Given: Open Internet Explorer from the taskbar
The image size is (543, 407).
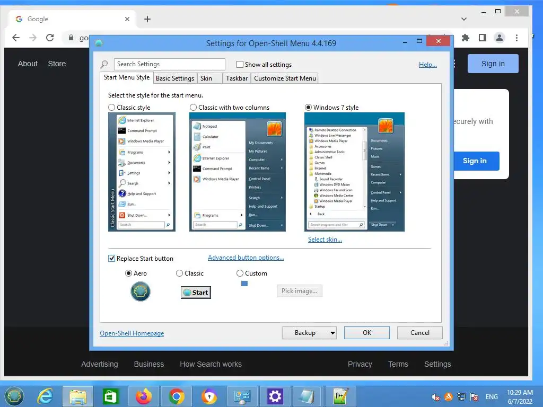Looking at the screenshot, I should click(x=45, y=396).
